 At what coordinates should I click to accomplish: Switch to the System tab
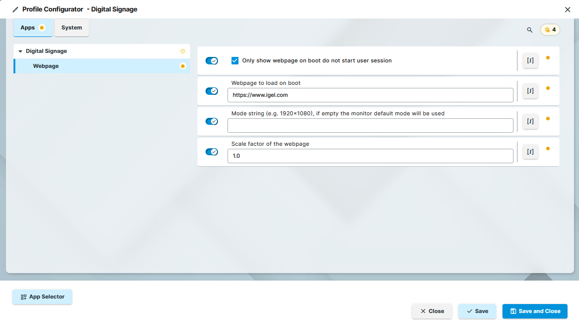pos(71,27)
